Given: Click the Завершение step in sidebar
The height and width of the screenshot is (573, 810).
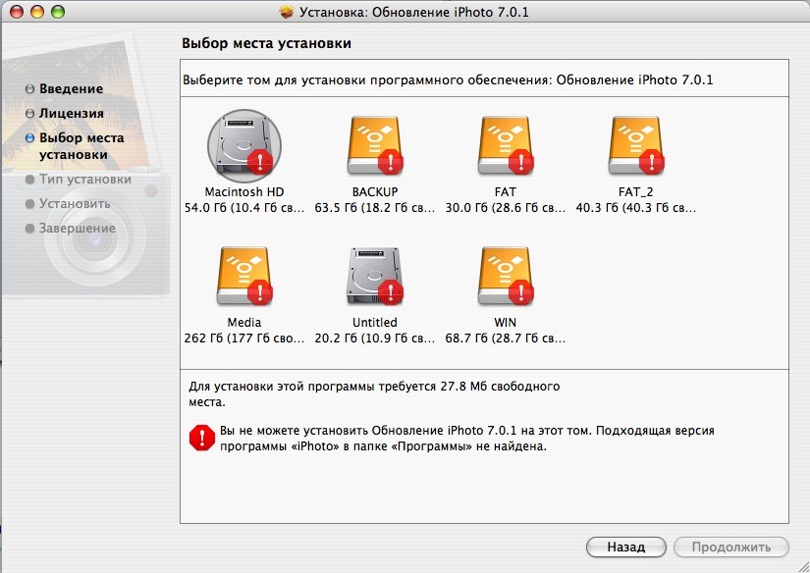Looking at the screenshot, I should click(x=71, y=229).
